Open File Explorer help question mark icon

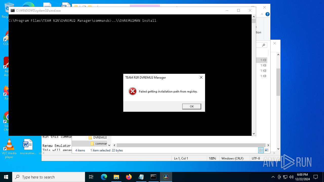pyautogui.click(x=267, y=14)
